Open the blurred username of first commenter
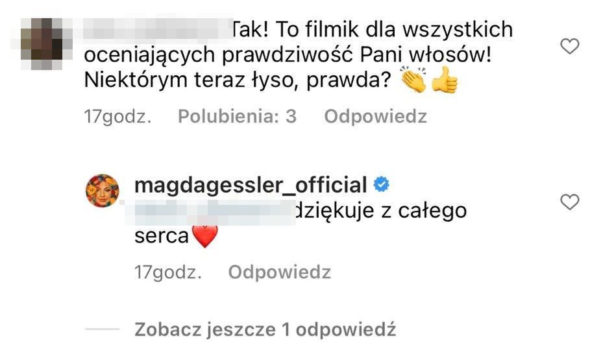614x345 pixels. click(158, 28)
